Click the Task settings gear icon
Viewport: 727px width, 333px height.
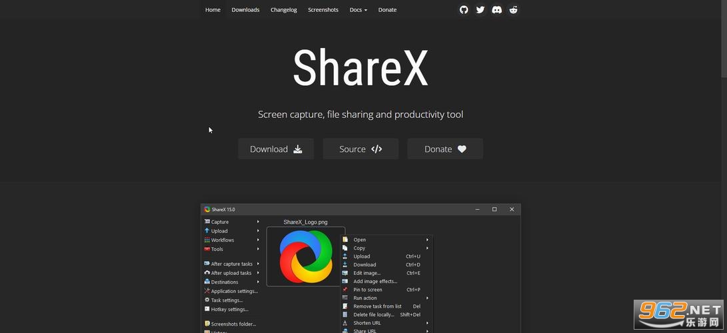[x=207, y=300]
